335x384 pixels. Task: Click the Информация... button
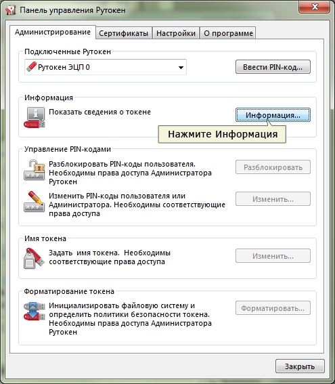[x=273, y=115]
